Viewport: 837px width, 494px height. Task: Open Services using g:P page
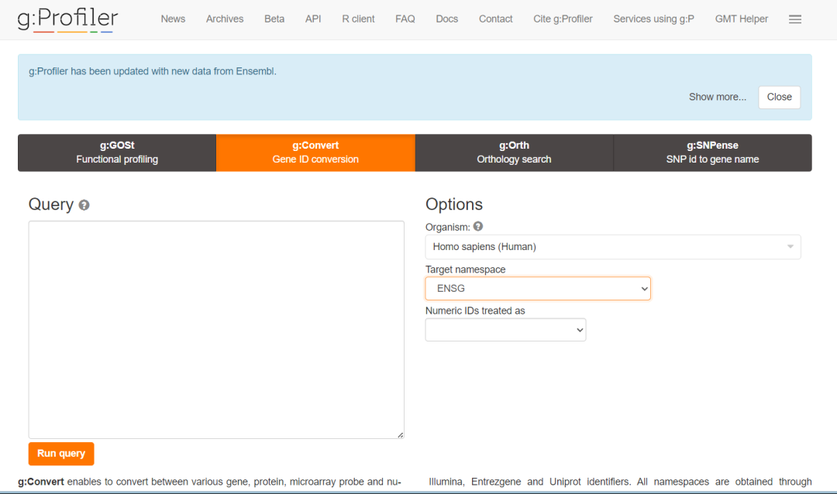pos(653,19)
